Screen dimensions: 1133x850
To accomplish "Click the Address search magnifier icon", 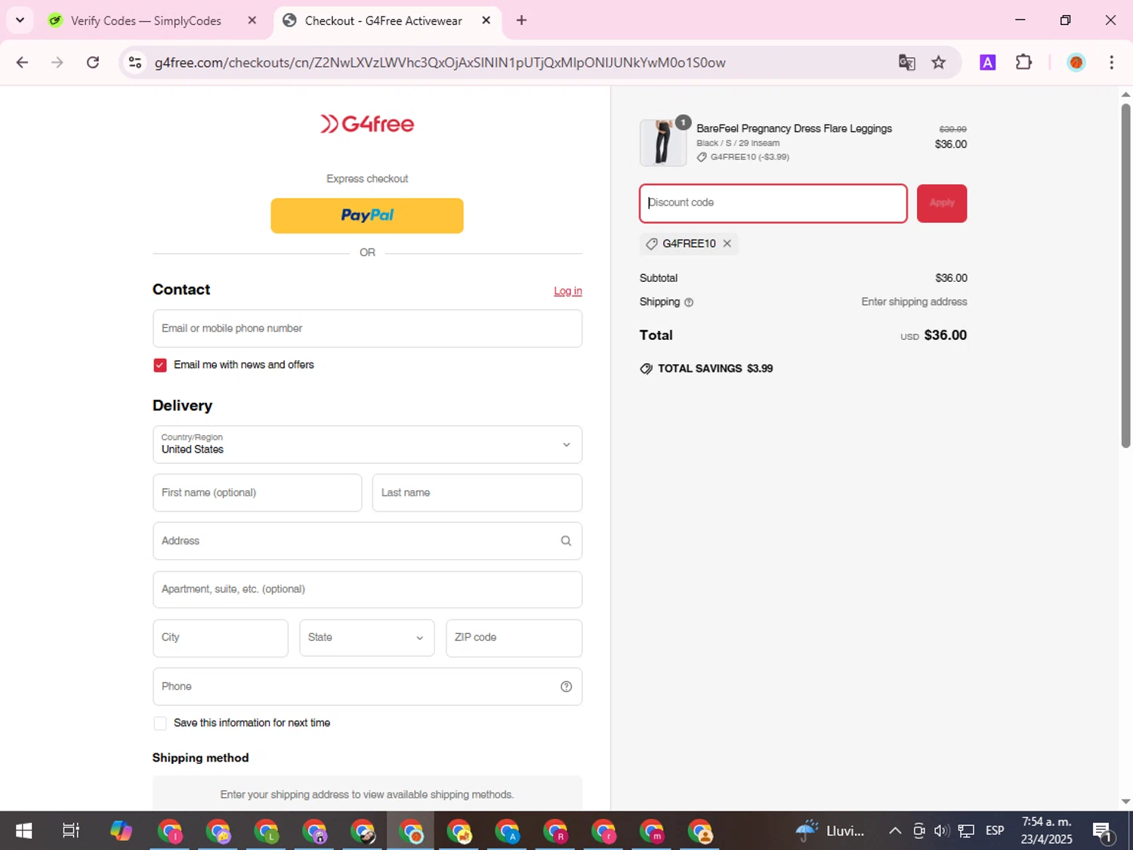I will pos(566,541).
